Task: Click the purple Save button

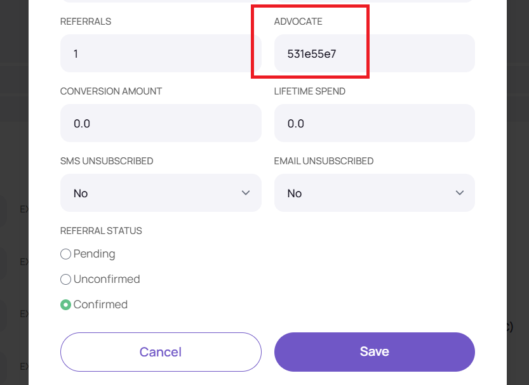Action: (x=374, y=351)
